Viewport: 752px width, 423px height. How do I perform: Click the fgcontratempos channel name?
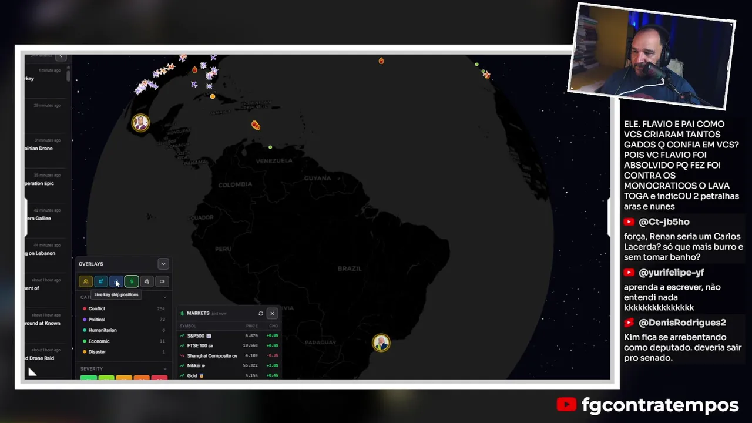(660, 405)
